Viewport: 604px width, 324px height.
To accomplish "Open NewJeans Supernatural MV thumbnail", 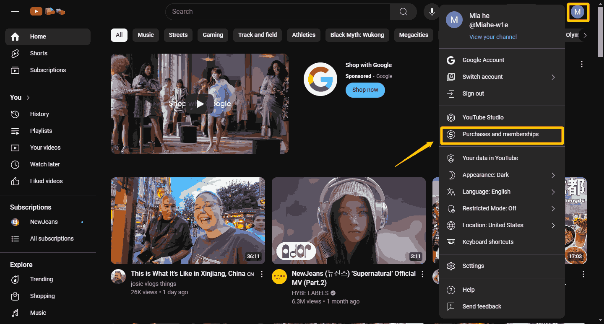I will point(349,220).
